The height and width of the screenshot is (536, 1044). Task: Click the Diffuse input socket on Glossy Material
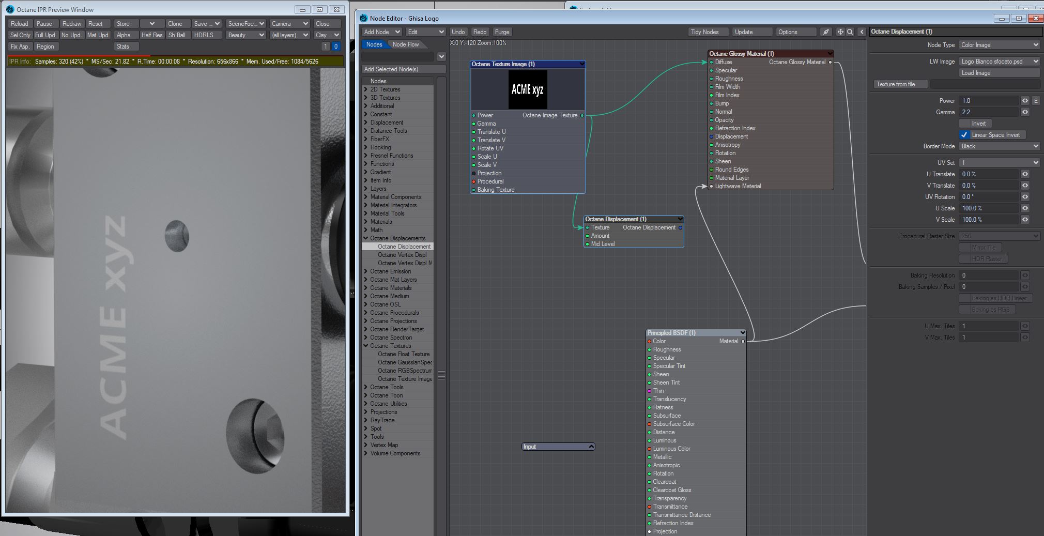click(x=712, y=62)
